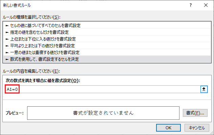214x135 pixels.
Task: Open format settings with 書式(F)... button
Action: coord(195,113)
